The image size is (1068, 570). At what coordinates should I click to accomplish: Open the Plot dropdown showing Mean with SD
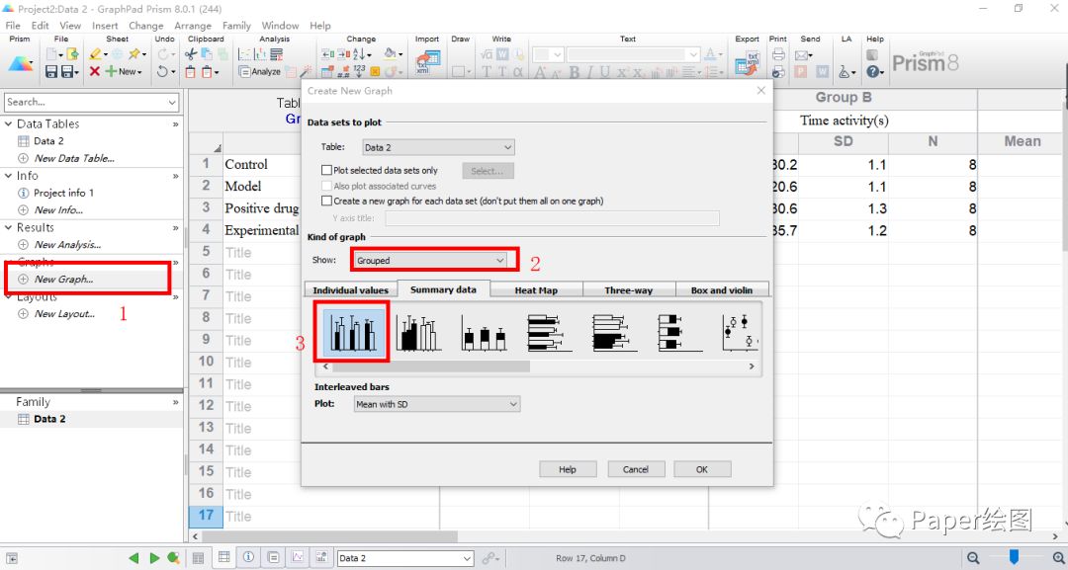coord(437,404)
